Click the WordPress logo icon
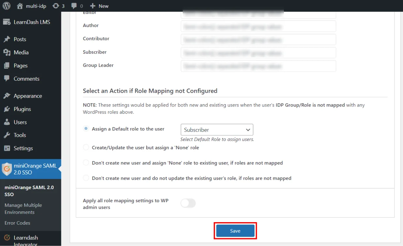This screenshot has width=403, height=246. 7,6
